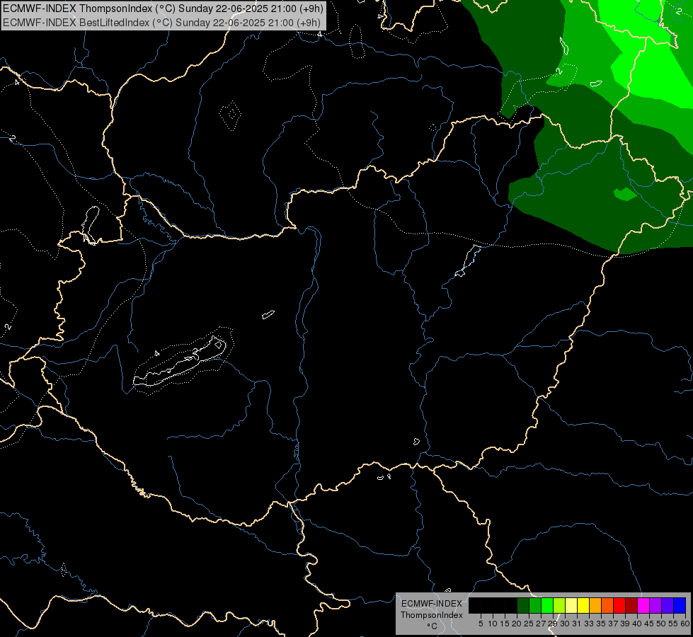Click the legend tick value '15'
This screenshot has width=693, height=637.
(x=505, y=624)
